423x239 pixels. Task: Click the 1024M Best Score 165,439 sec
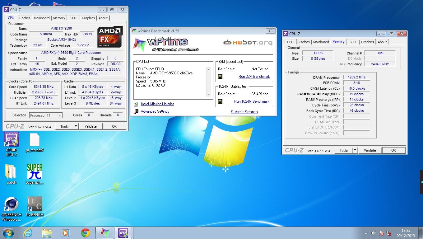(259, 94)
